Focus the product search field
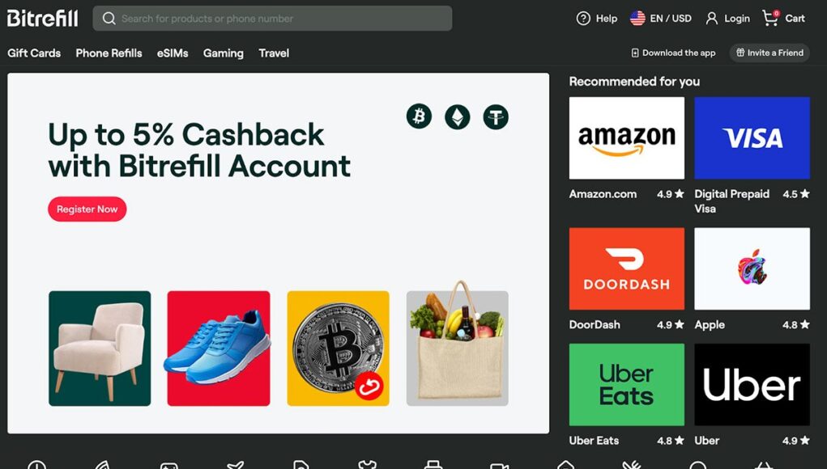 (x=272, y=19)
